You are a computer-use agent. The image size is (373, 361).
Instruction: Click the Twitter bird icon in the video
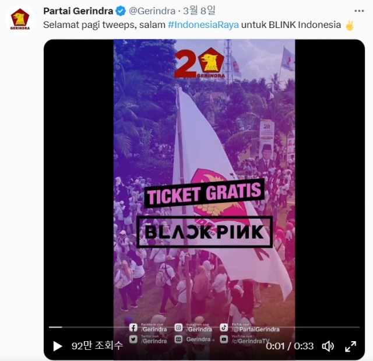[x=133, y=339]
